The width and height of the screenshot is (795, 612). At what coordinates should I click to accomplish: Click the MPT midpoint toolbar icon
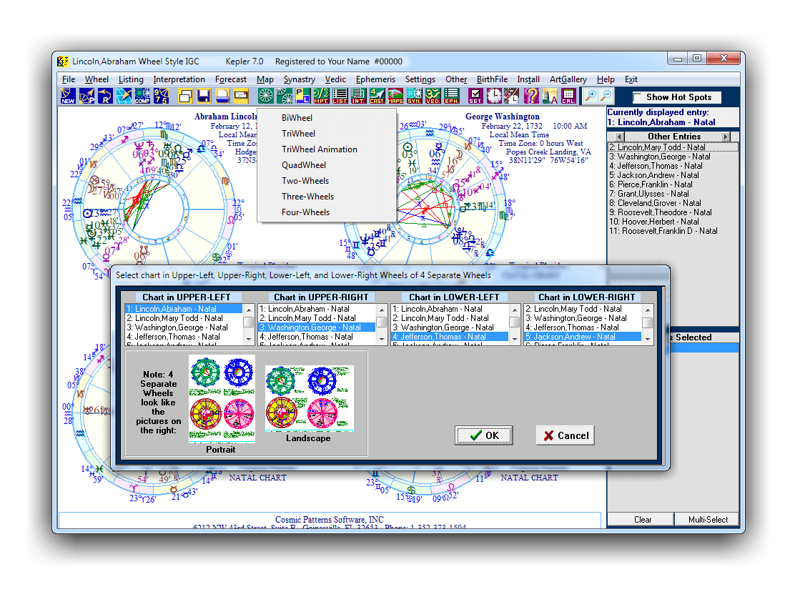[321, 96]
